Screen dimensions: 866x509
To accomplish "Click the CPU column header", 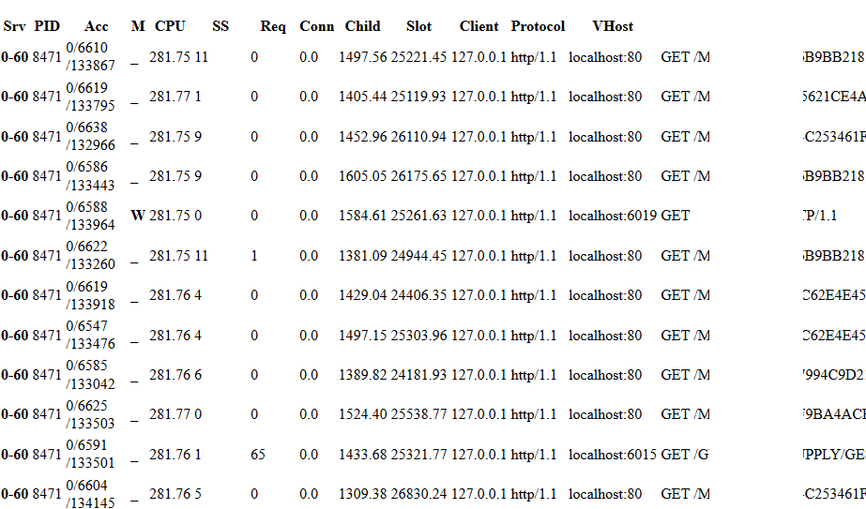I will (x=170, y=26).
